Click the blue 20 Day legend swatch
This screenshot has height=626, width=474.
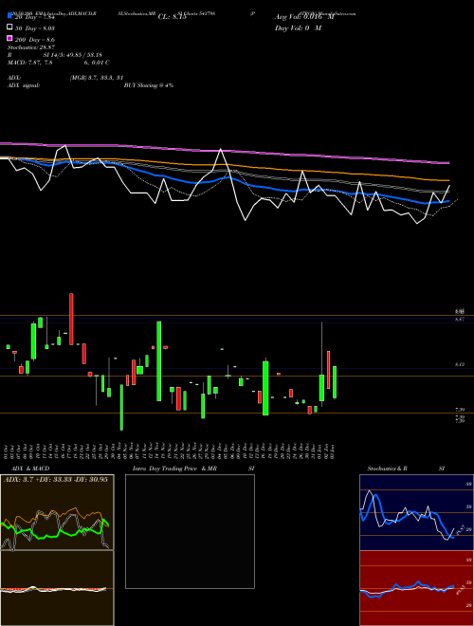pos(10,16)
